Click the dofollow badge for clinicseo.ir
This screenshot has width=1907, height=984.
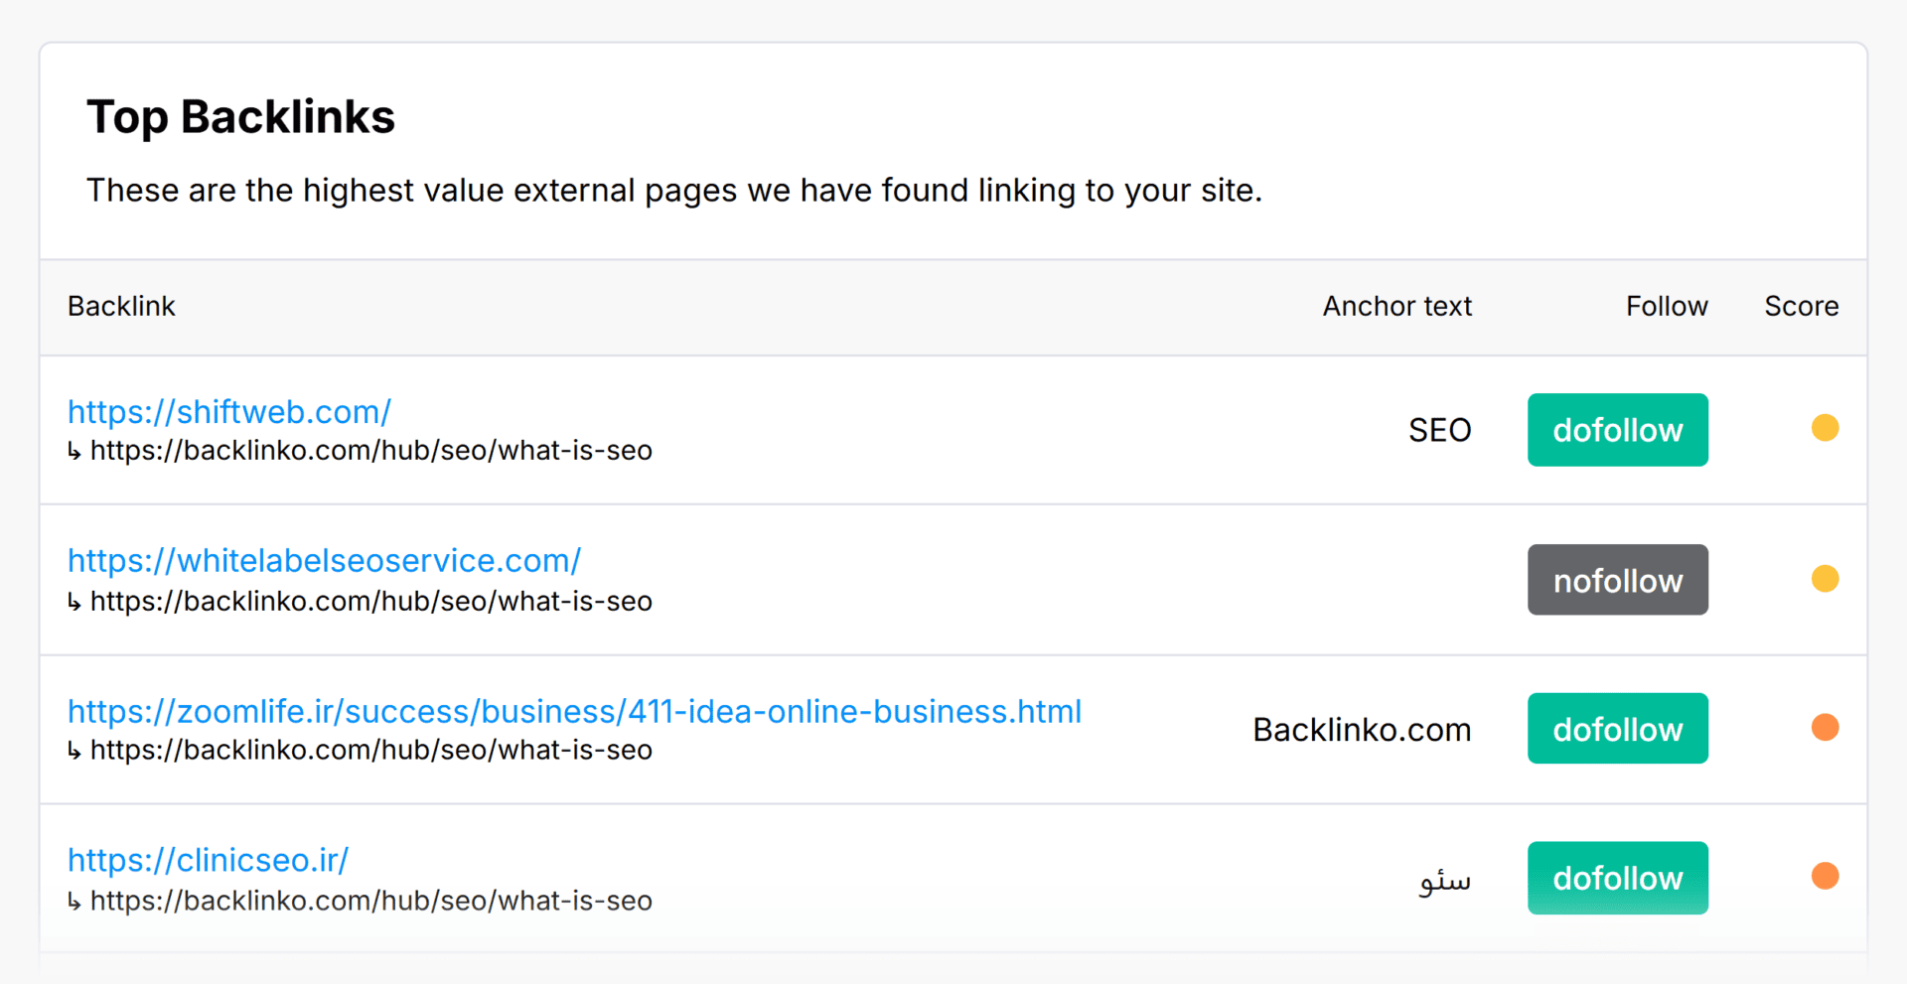pyautogui.click(x=1617, y=878)
